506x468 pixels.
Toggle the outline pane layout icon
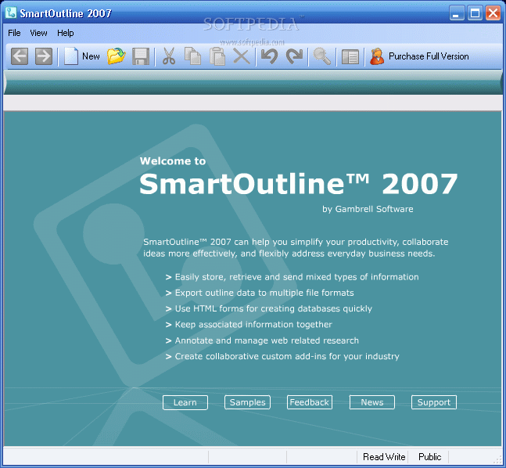(350, 56)
